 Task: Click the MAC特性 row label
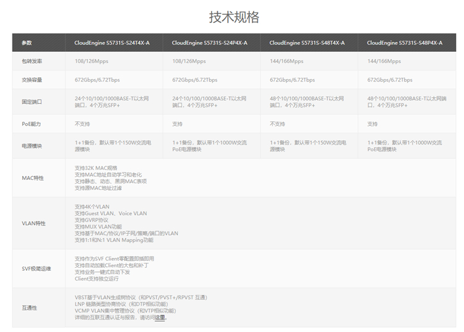pos(33,178)
